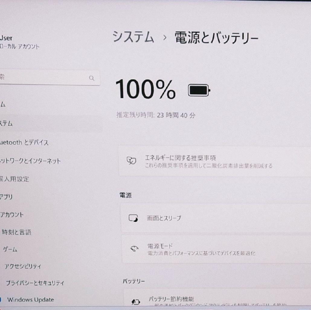Image resolution: width=311 pixels, height=310 pixels.
Task: Select 個人用設定 in the sidebar
Action: 15,179
